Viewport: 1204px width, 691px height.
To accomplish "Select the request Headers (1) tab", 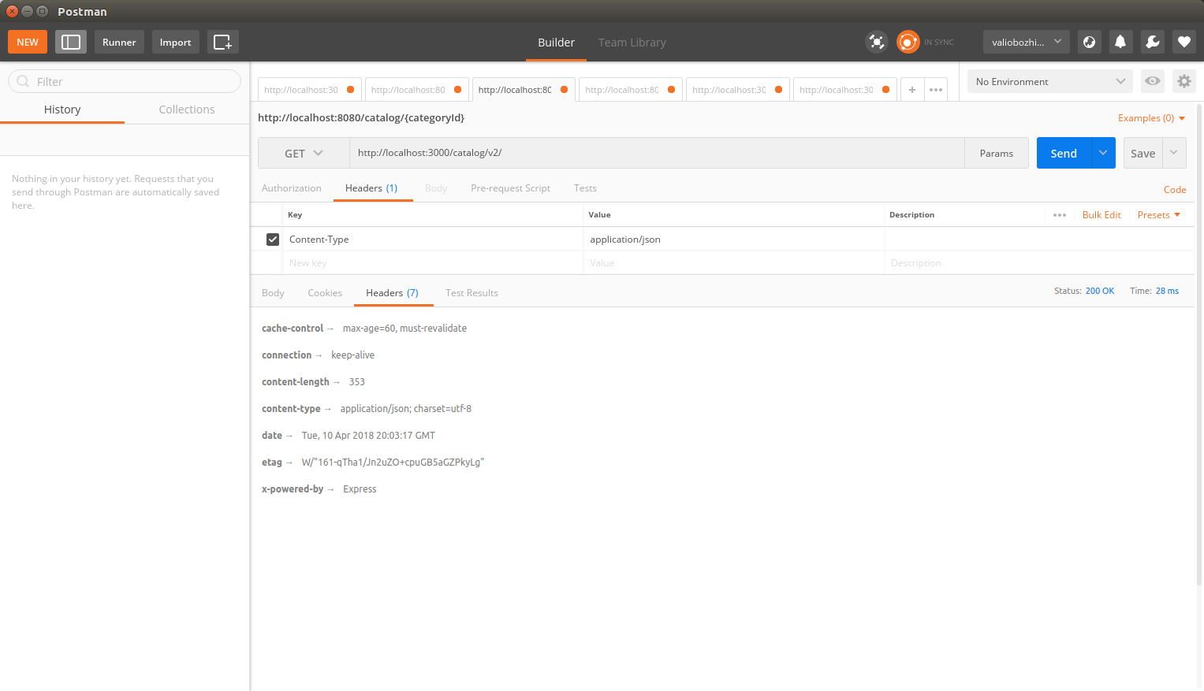I will pos(371,188).
